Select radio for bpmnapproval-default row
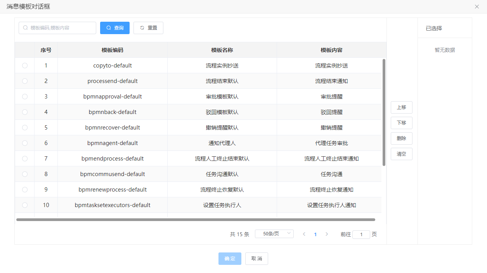The height and width of the screenshot is (273, 487). click(25, 97)
